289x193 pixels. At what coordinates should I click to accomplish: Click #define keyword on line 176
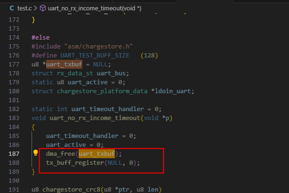44,56
